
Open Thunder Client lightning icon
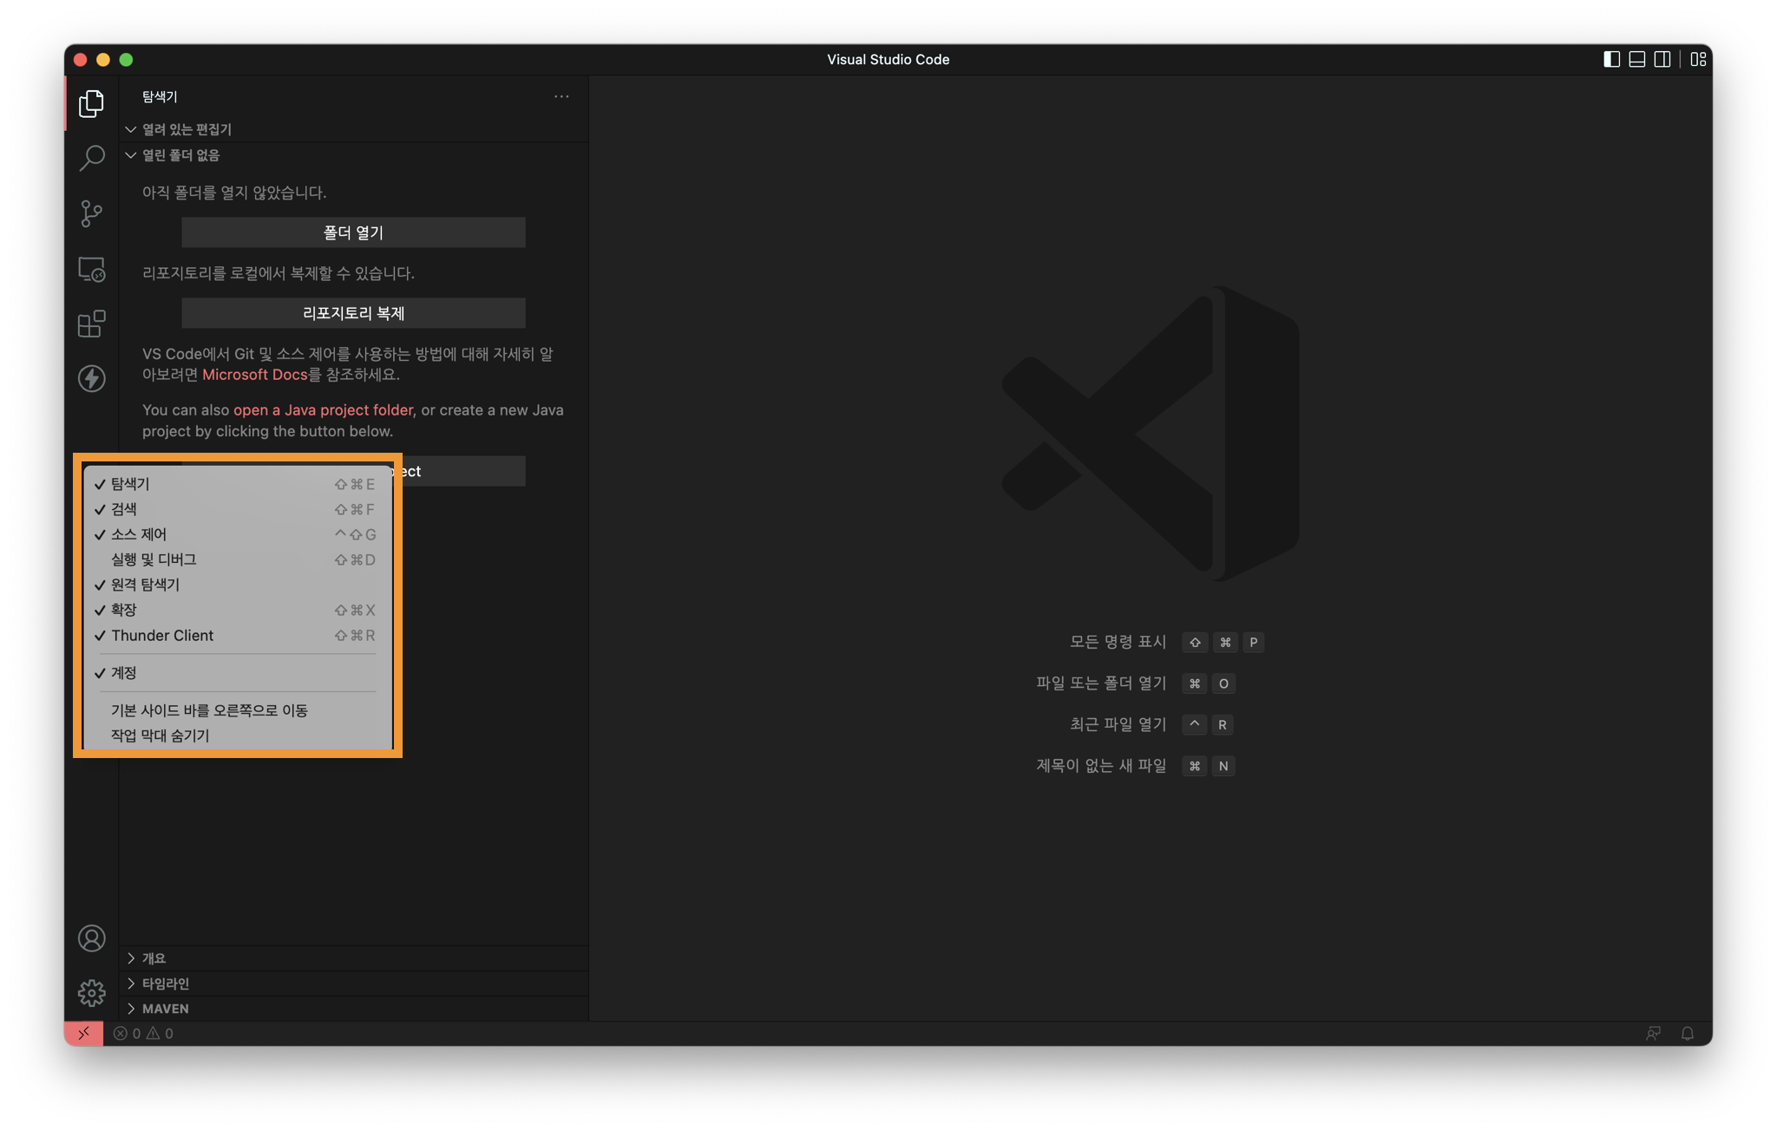click(91, 378)
